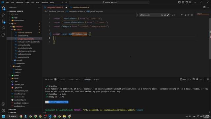
Task: Click the manual_website command center search
Action: [x=109, y=2]
